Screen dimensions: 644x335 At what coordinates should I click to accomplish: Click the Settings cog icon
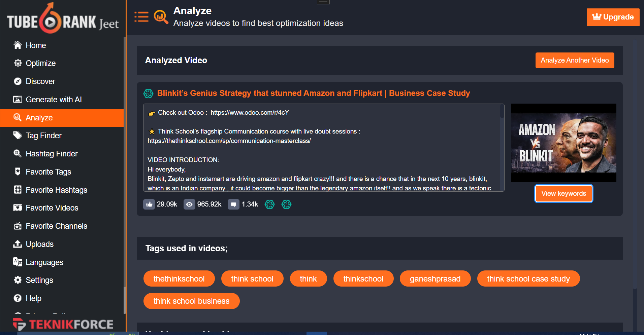tap(18, 280)
